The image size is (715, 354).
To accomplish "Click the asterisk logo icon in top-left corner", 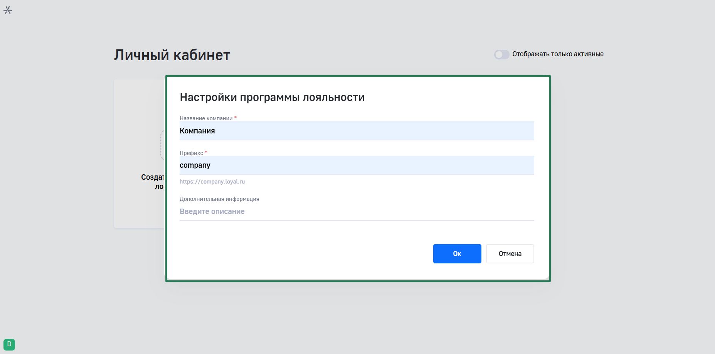I will pyautogui.click(x=8, y=10).
